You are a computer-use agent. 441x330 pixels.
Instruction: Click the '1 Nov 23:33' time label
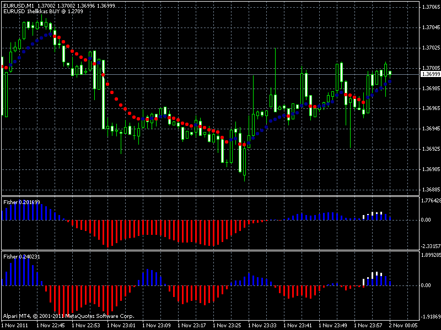point(262,326)
